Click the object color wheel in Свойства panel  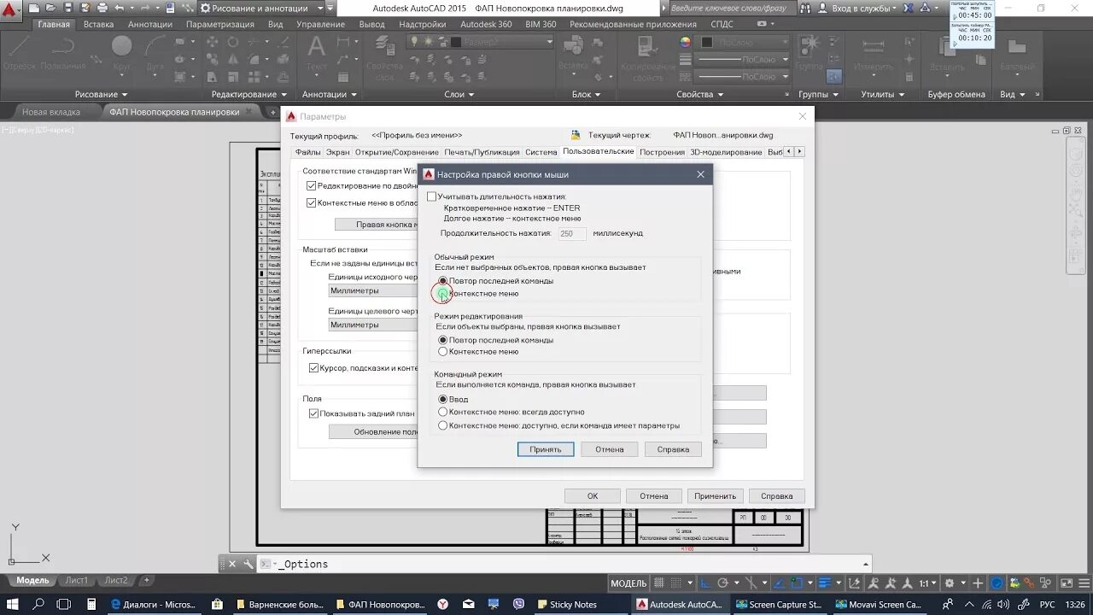[685, 41]
